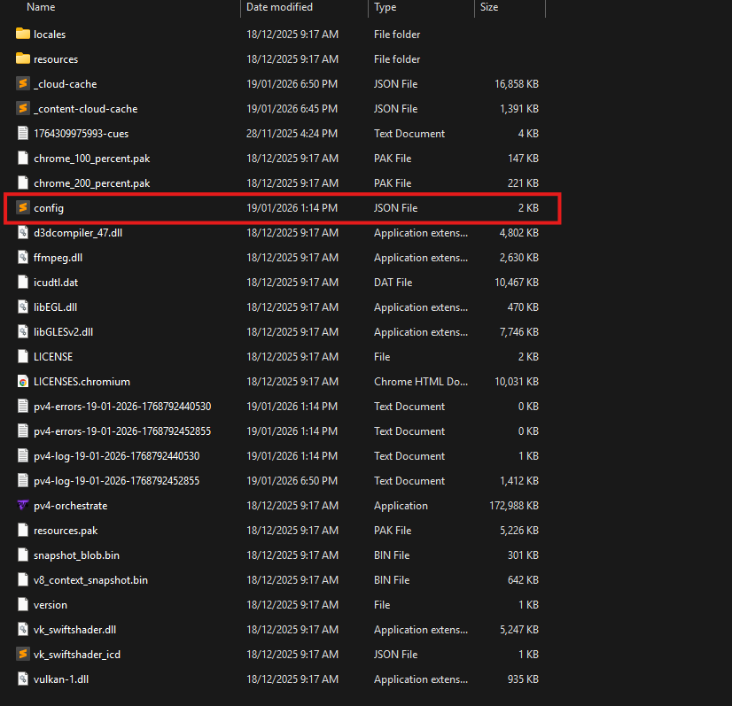Screen dimensions: 732x706
Task: Click the resources.pak file icon
Action: pos(23,530)
